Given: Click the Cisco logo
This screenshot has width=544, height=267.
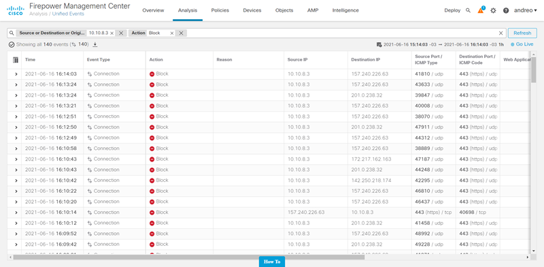Looking at the screenshot, I should tap(15, 10).
